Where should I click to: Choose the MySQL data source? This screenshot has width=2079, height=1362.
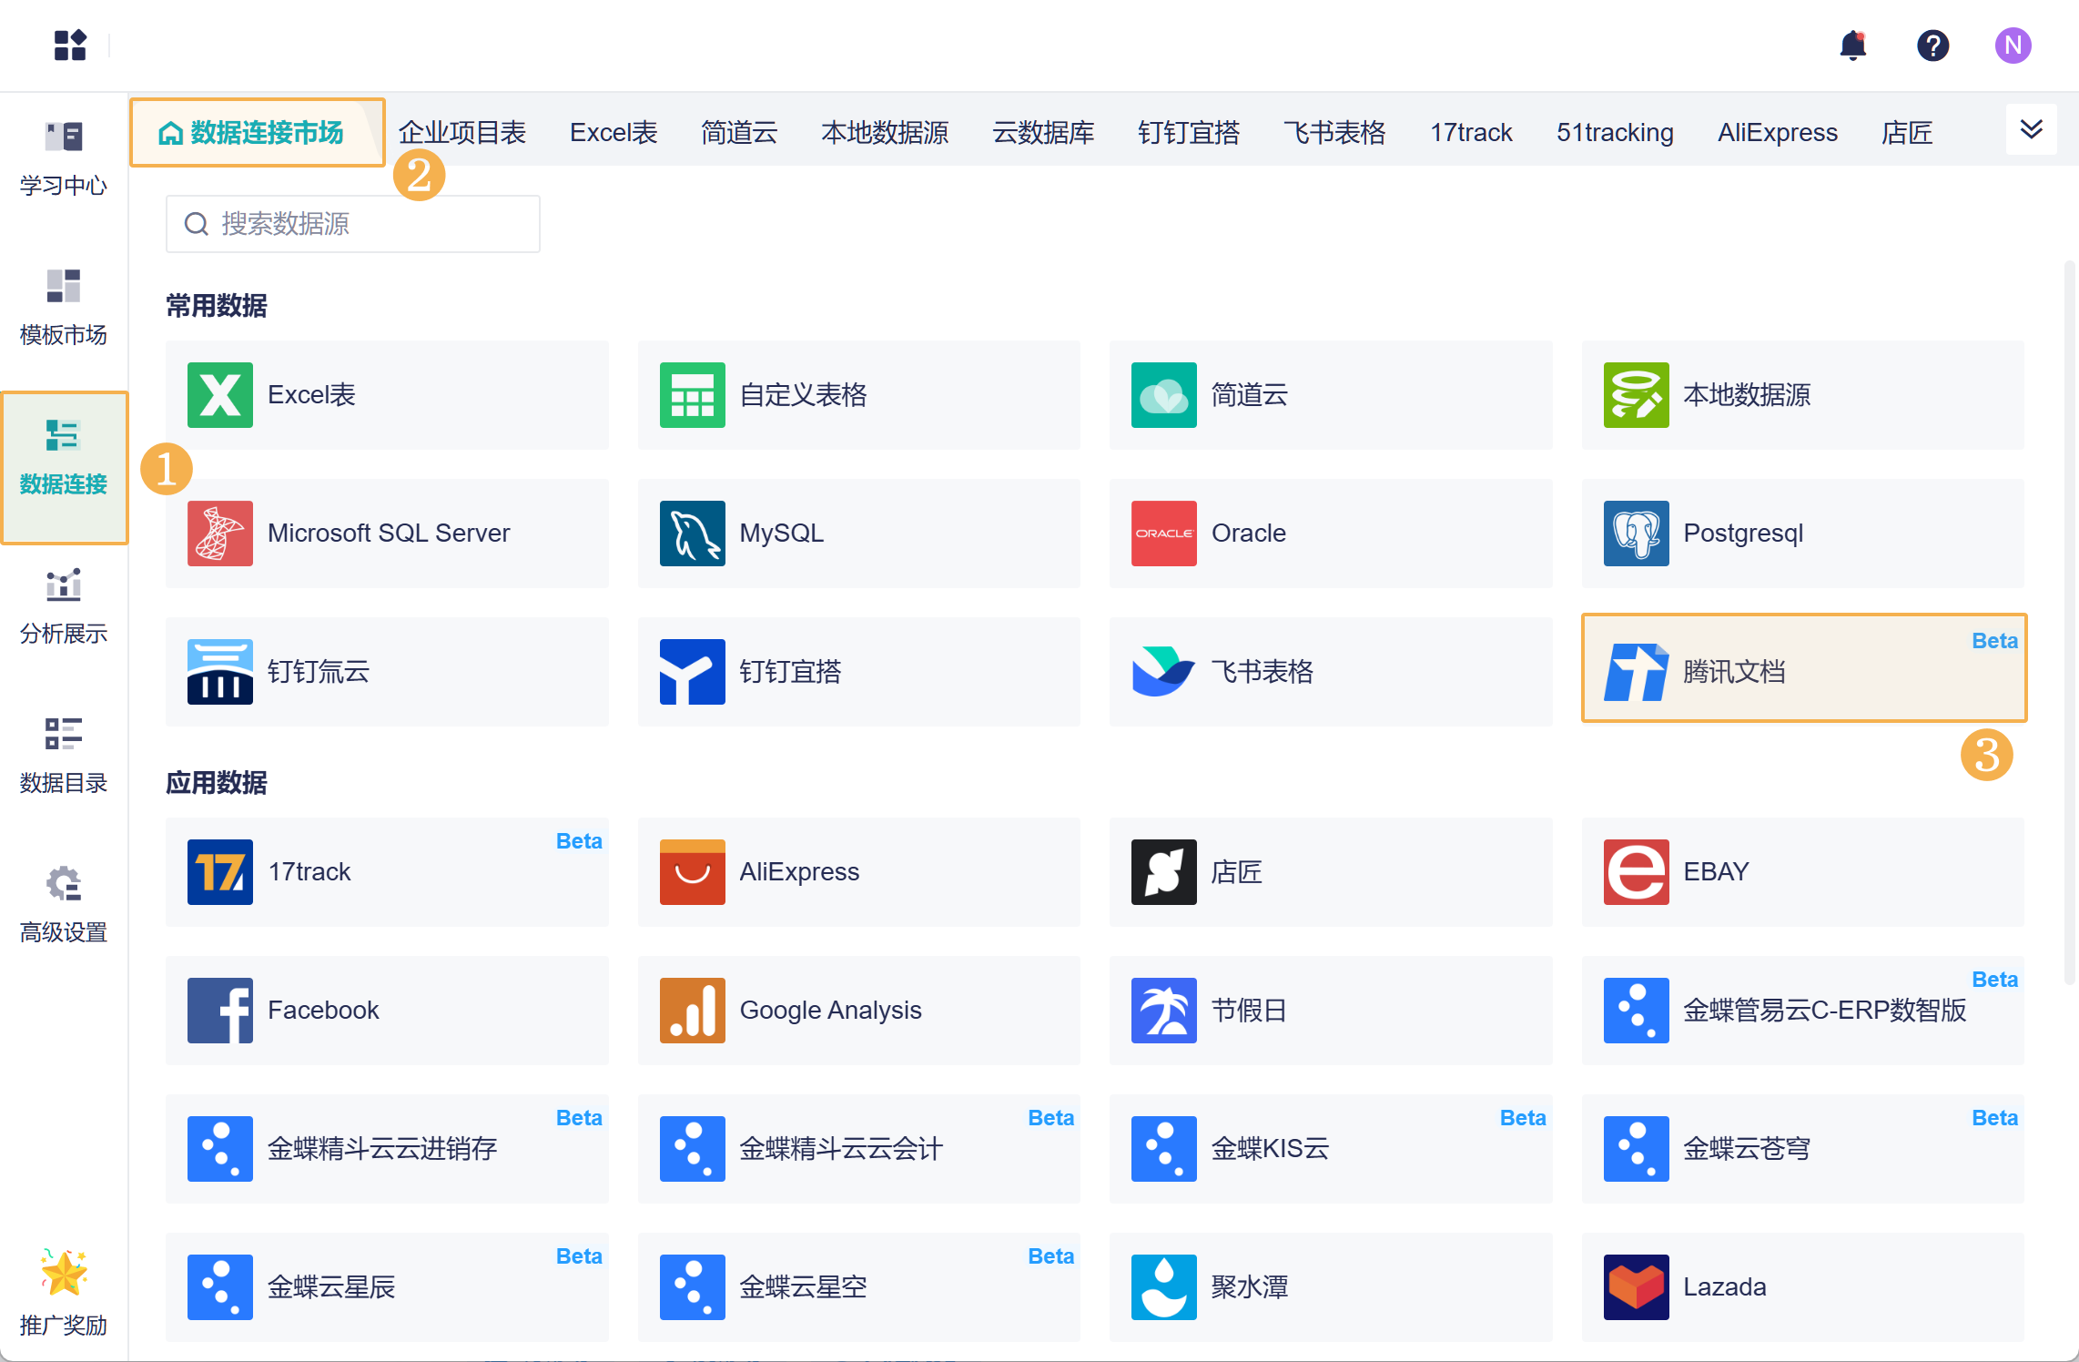858,534
